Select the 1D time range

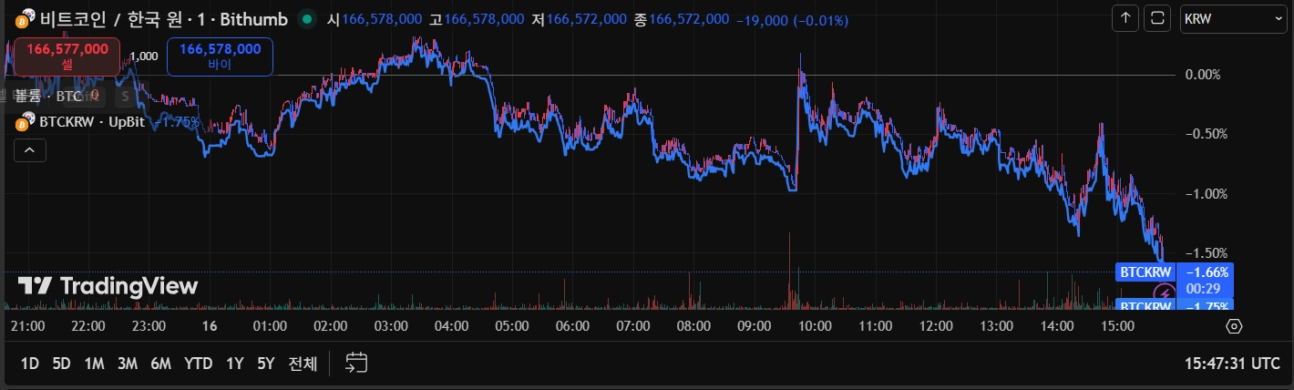pyautogui.click(x=30, y=364)
